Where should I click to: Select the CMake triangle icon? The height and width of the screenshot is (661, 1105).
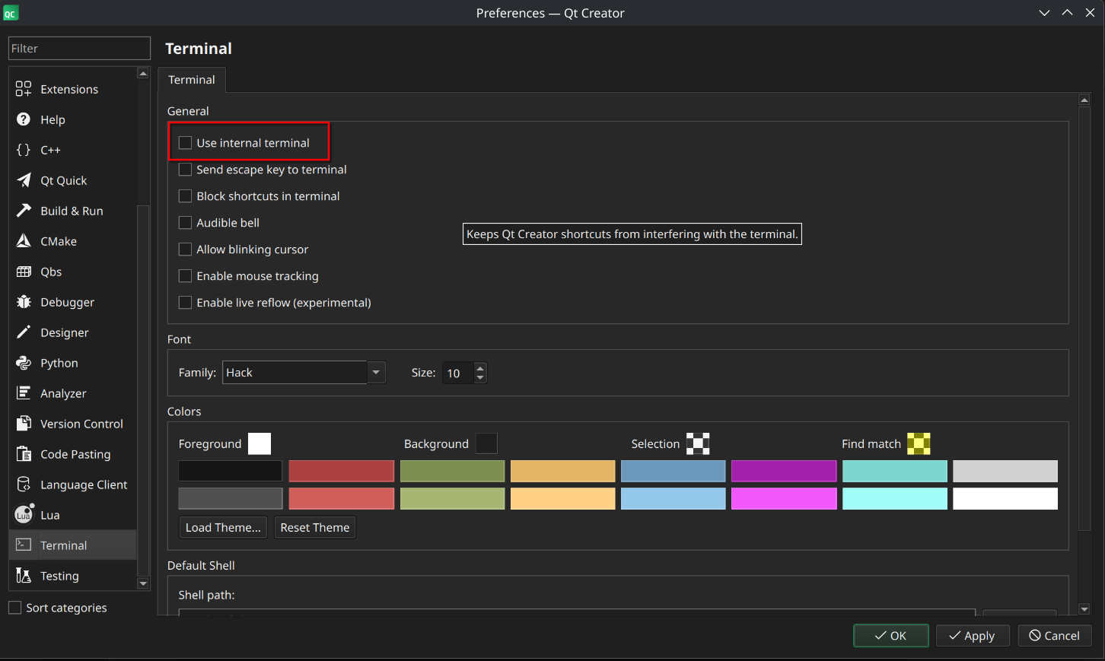[24, 241]
